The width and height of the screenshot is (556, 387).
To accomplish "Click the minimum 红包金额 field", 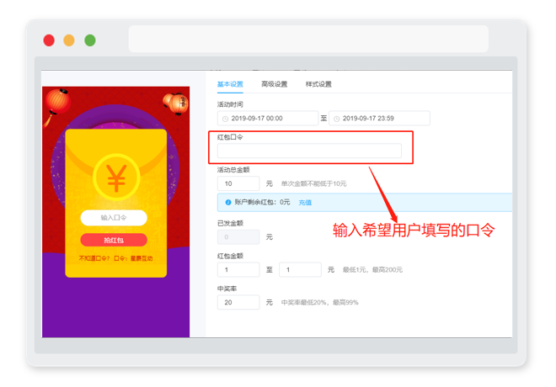I will (238, 269).
